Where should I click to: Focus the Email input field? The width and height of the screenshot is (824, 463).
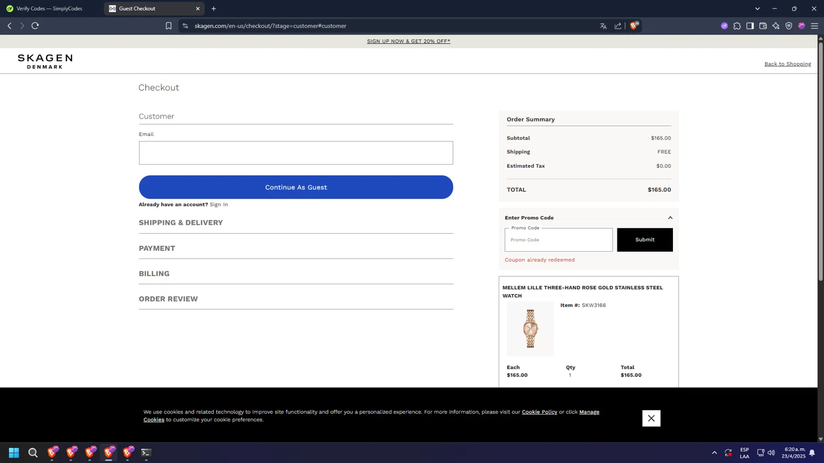click(x=296, y=153)
